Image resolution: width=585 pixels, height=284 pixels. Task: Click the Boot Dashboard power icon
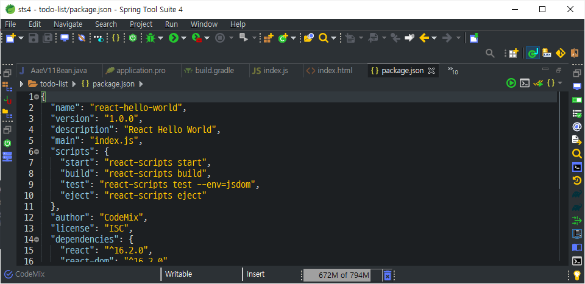point(133,38)
